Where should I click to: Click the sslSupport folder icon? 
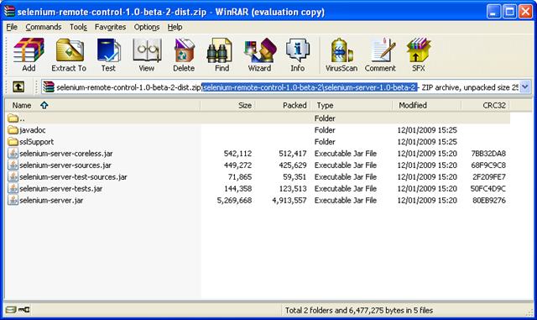click(x=13, y=142)
